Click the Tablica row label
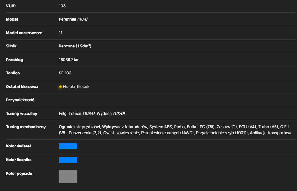 [x=13, y=73]
